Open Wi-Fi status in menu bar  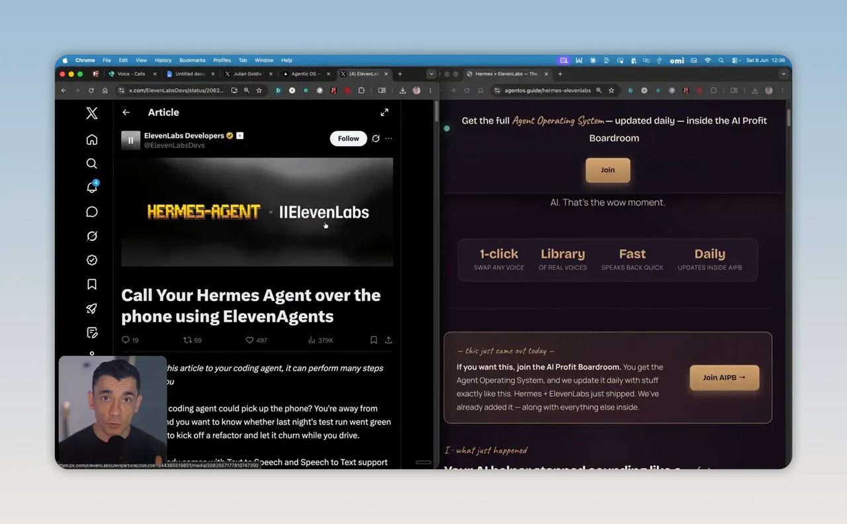pyautogui.click(x=707, y=60)
